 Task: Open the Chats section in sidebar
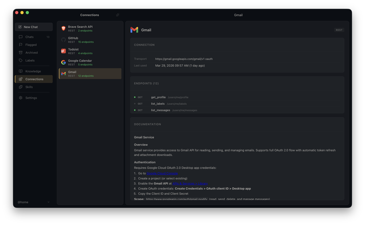(29, 37)
